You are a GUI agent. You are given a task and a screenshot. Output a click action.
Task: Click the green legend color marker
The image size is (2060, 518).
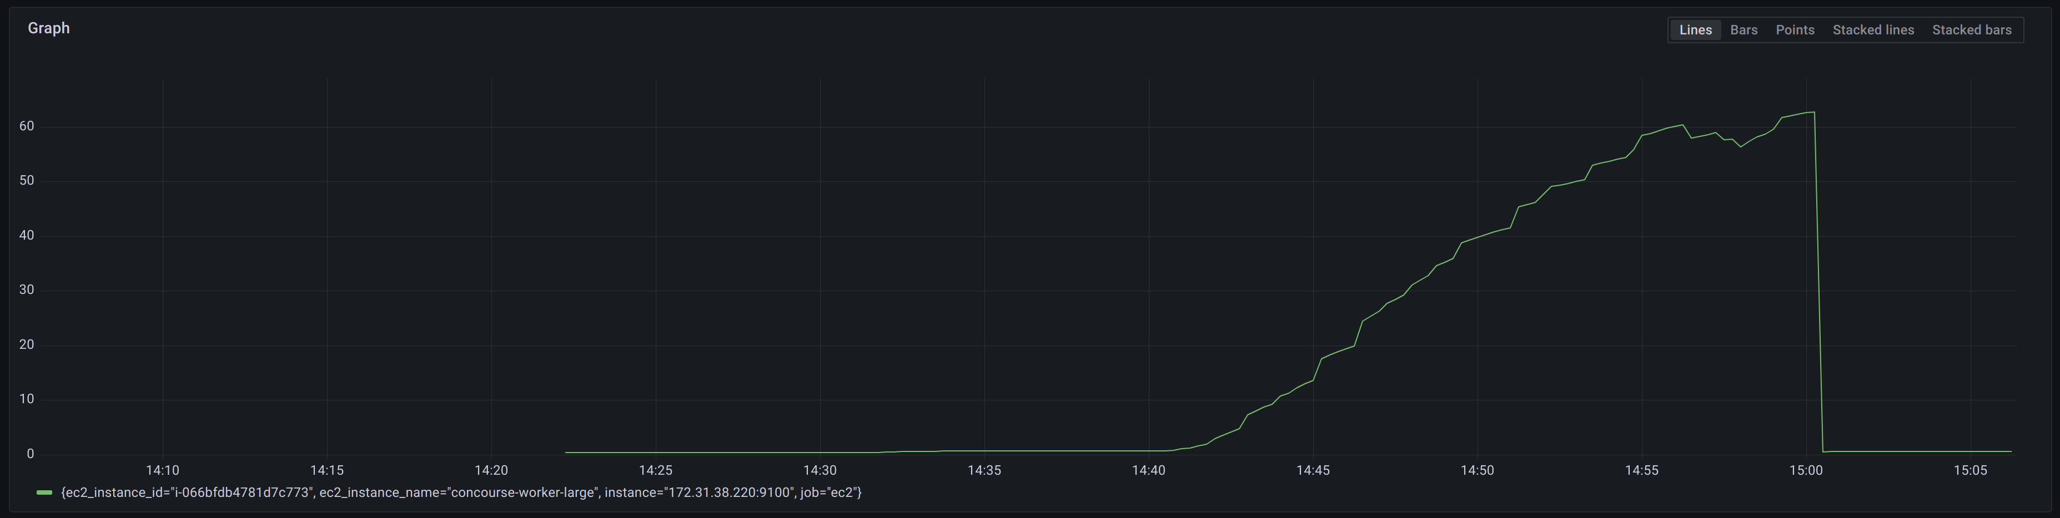click(x=44, y=492)
